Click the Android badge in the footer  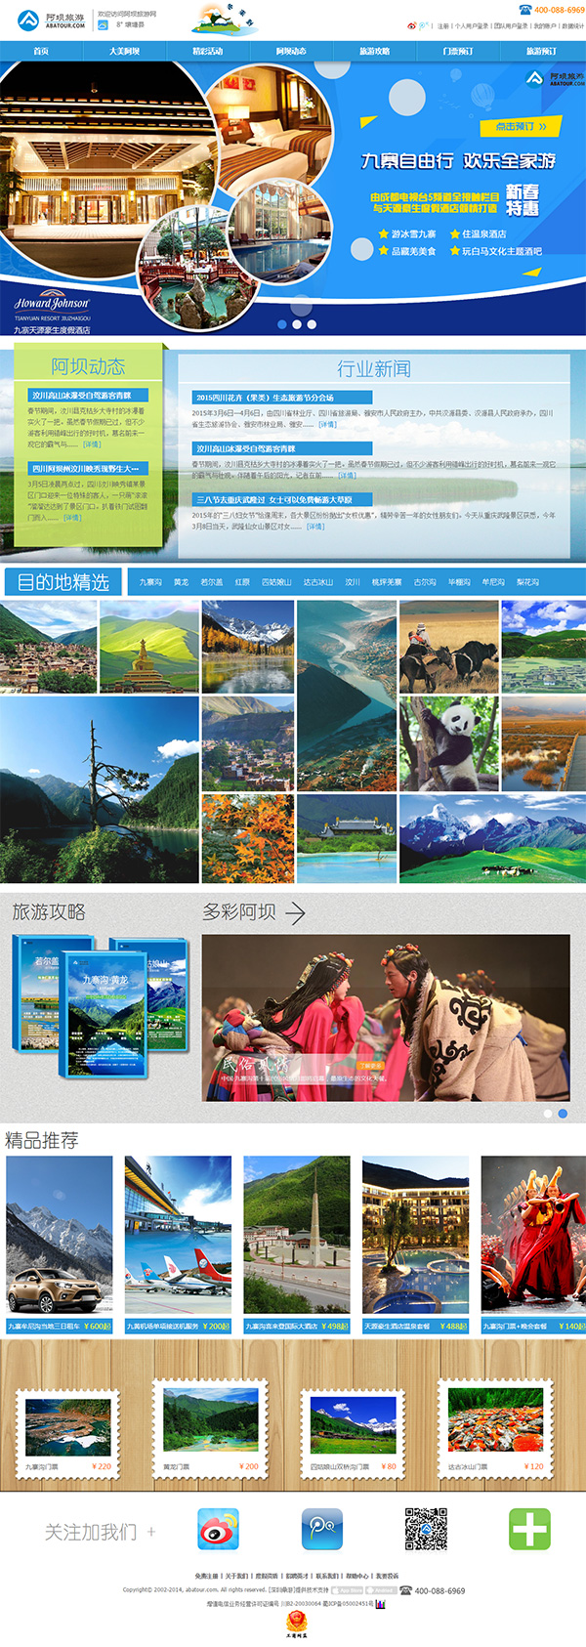pyautogui.click(x=381, y=1590)
